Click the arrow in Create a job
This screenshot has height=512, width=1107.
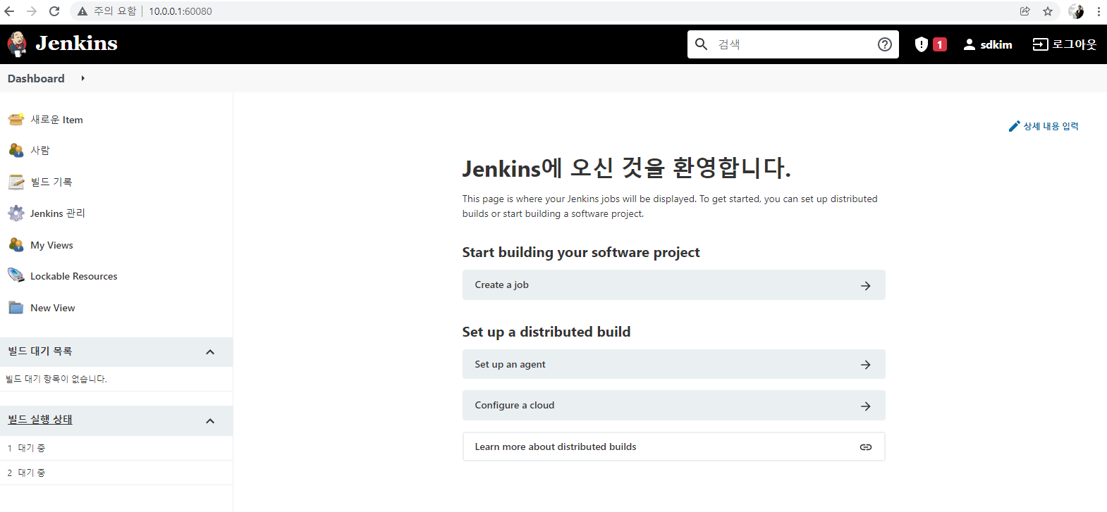coord(865,285)
